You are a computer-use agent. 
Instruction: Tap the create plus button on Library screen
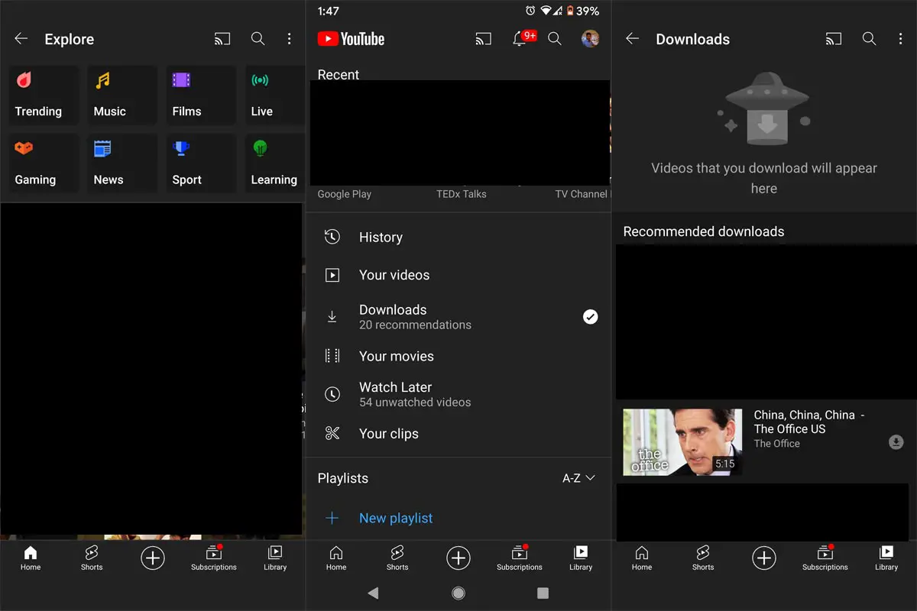tap(458, 558)
